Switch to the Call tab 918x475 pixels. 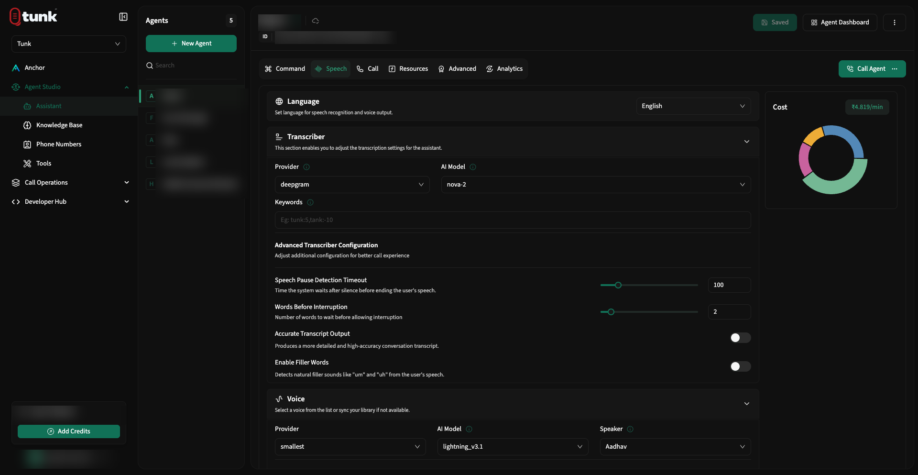368,69
